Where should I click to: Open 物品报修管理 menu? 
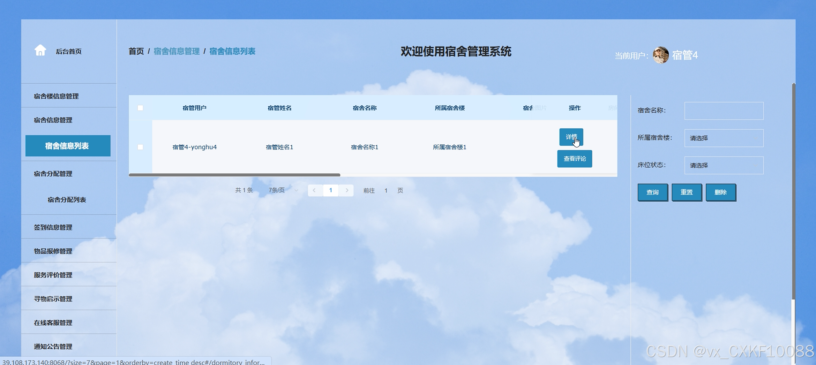coord(53,251)
